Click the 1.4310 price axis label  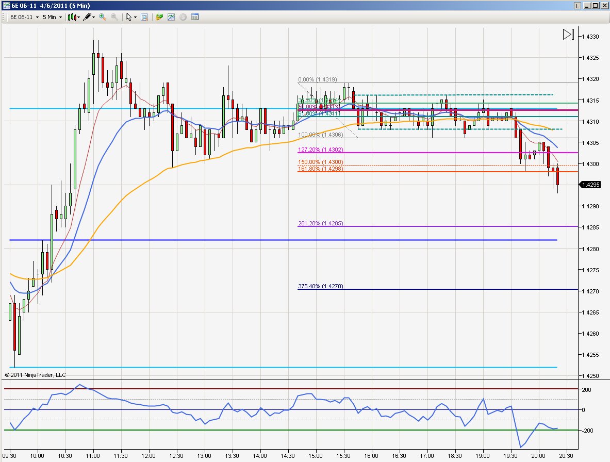[590, 121]
